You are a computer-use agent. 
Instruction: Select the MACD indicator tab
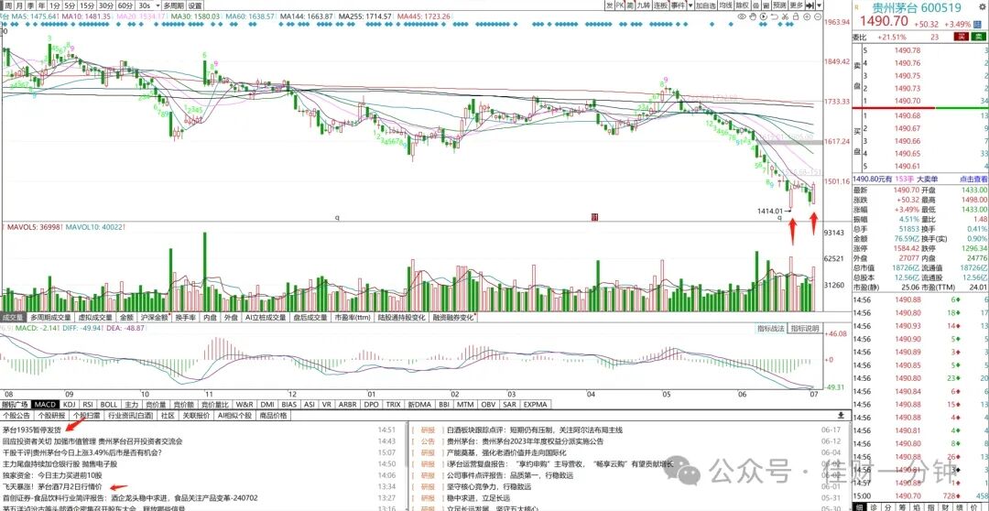(46, 404)
